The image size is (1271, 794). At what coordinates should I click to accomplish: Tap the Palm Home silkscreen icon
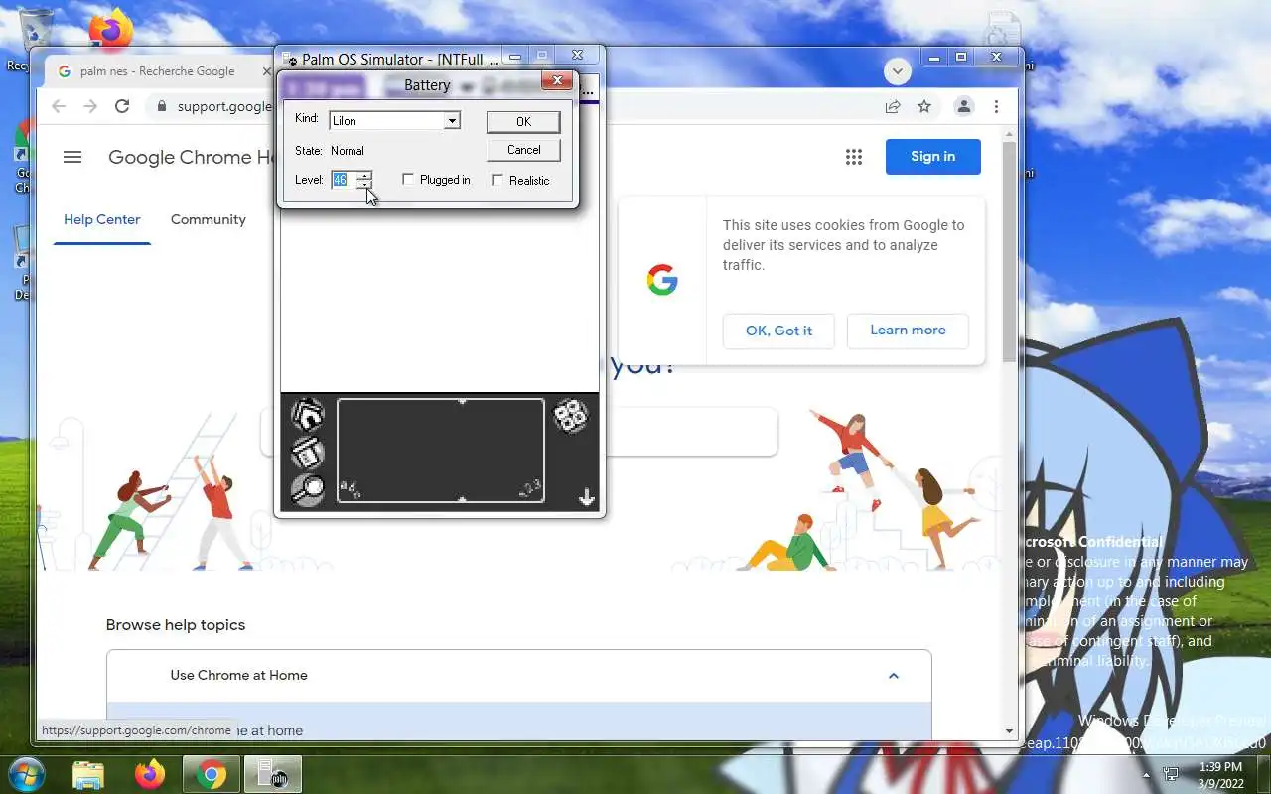(308, 415)
